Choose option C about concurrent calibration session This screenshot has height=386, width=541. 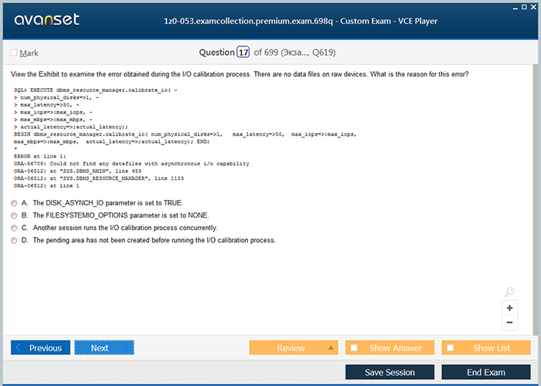(15, 229)
